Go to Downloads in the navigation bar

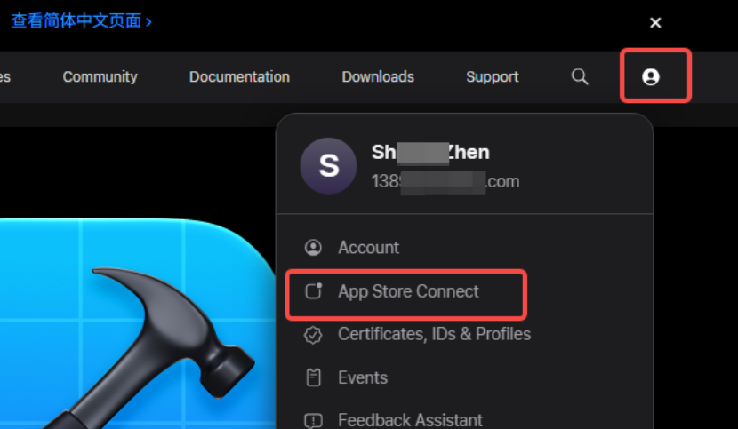[x=378, y=76]
